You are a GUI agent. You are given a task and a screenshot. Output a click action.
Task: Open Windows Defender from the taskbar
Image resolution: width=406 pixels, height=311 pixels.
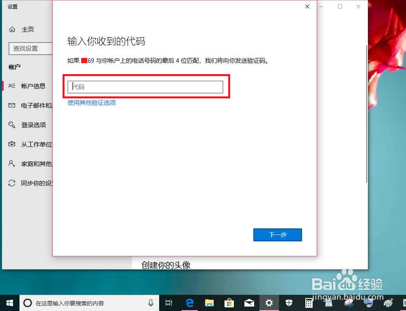[x=289, y=303]
